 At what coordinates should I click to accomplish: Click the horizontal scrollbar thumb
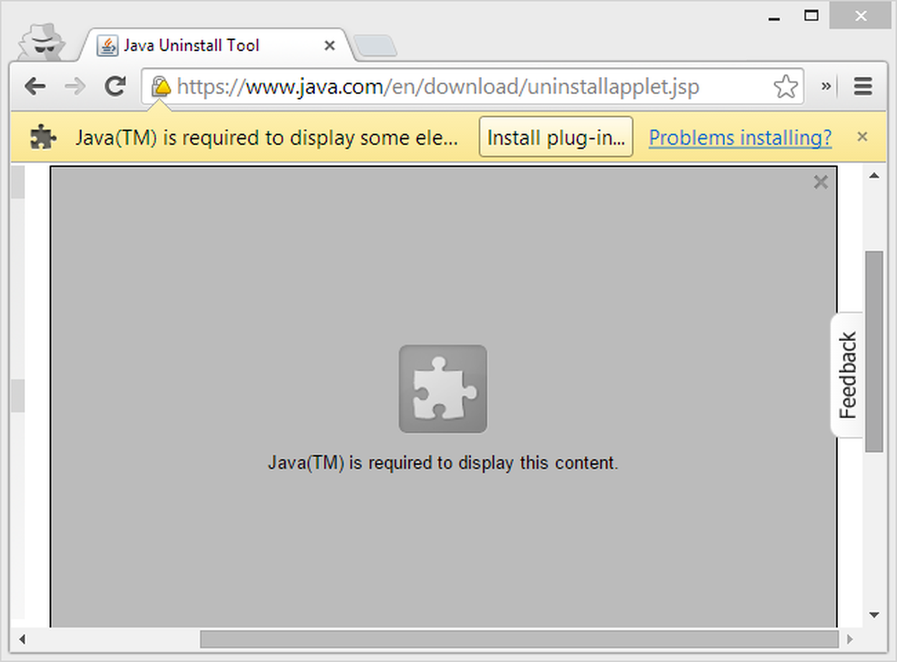pos(518,639)
